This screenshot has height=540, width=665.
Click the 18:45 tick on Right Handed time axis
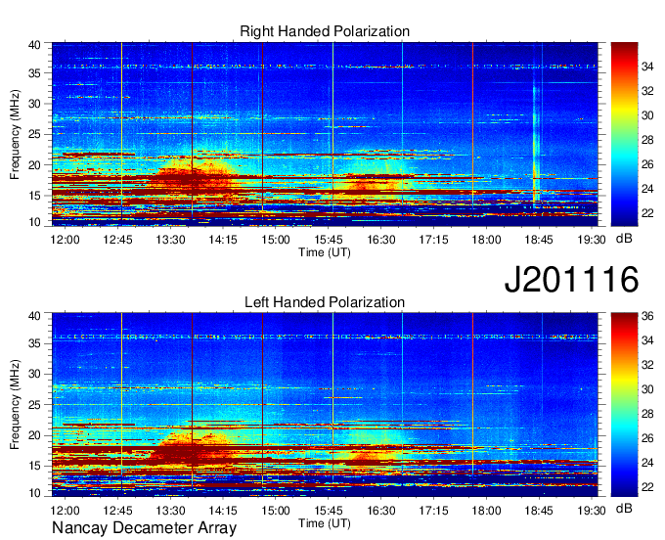(x=539, y=240)
